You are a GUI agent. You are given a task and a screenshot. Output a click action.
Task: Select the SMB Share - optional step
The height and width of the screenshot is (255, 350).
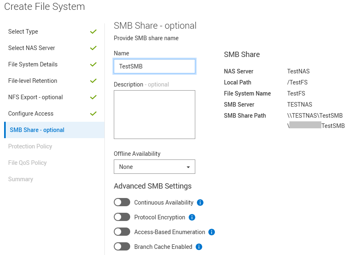[x=36, y=130]
